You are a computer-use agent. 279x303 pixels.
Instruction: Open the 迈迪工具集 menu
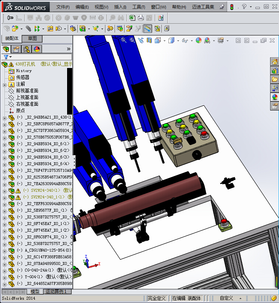tap(203, 7)
